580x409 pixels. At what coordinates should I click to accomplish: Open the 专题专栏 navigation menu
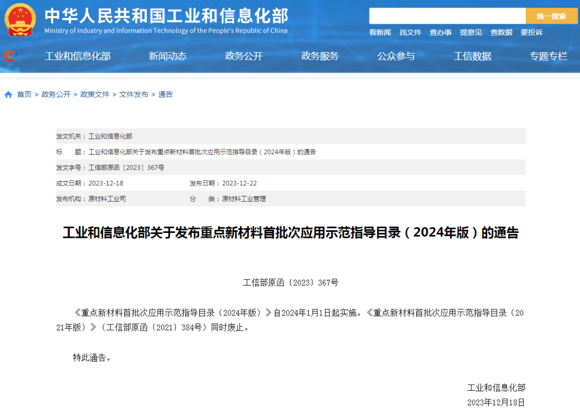click(x=548, y=56)
